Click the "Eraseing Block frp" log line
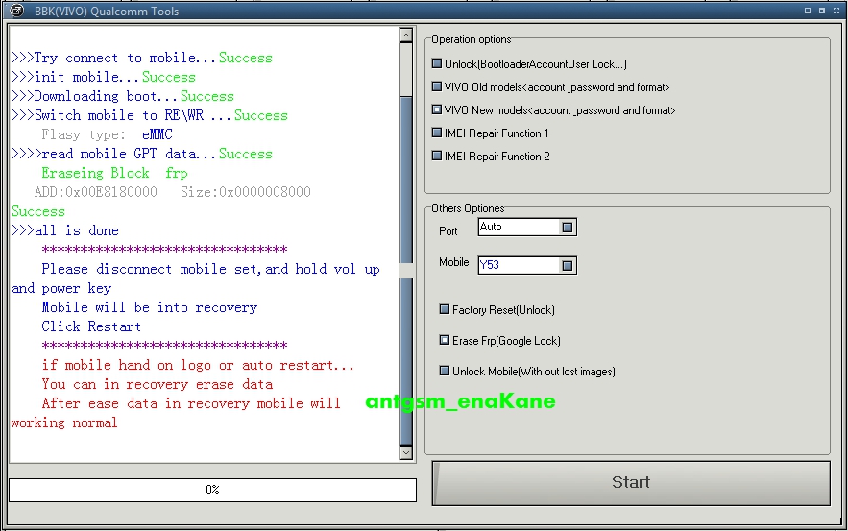 pos(114,173)
